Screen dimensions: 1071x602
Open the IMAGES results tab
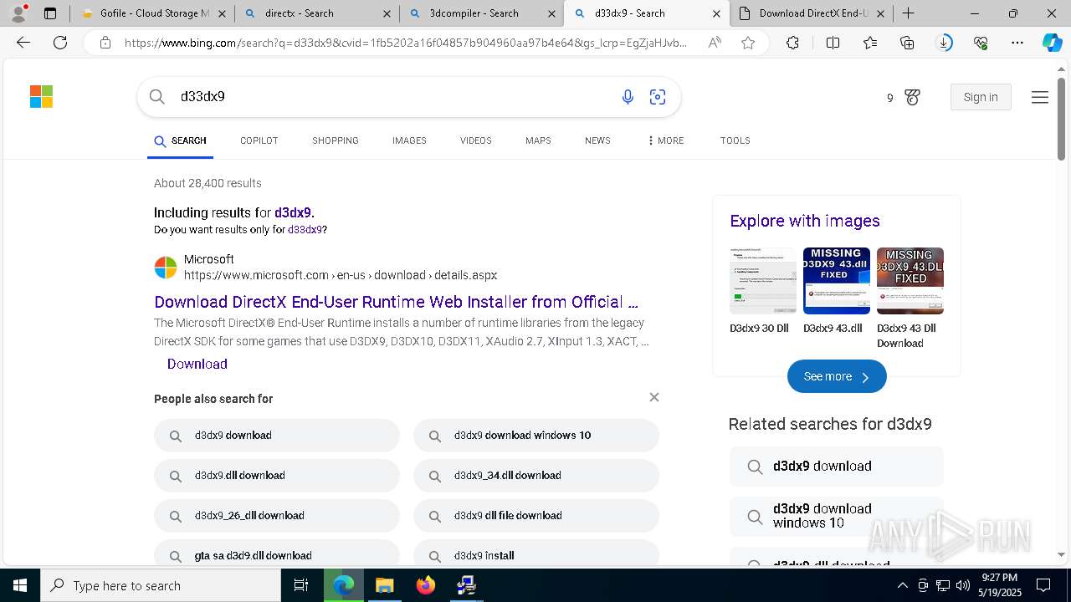pyautogui.click(x=409, y=140)
